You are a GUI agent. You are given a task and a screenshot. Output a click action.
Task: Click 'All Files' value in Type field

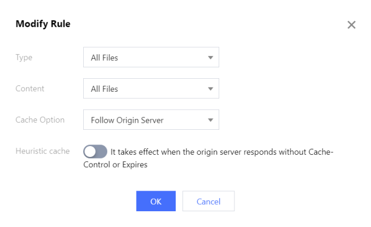(x=104, y=58)
